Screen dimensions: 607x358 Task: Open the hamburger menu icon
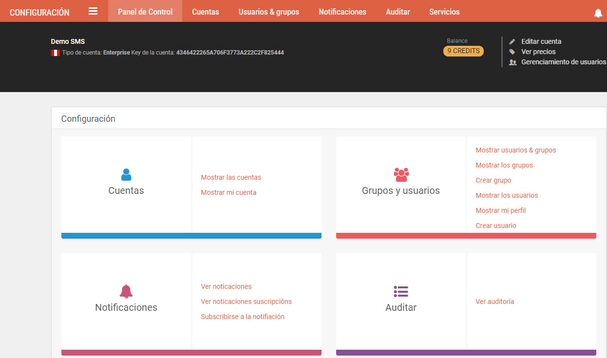[x=93, y=11]
